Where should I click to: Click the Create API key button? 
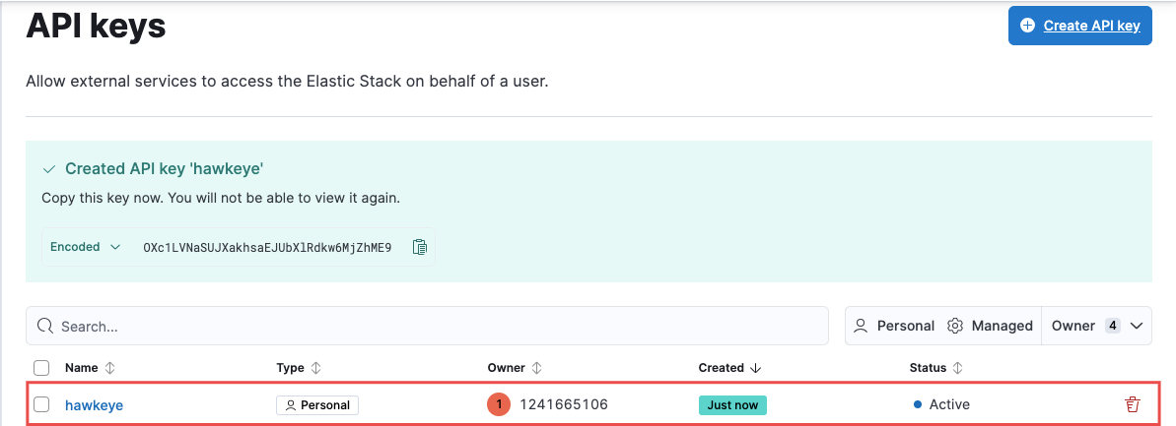coord(1080,26)
